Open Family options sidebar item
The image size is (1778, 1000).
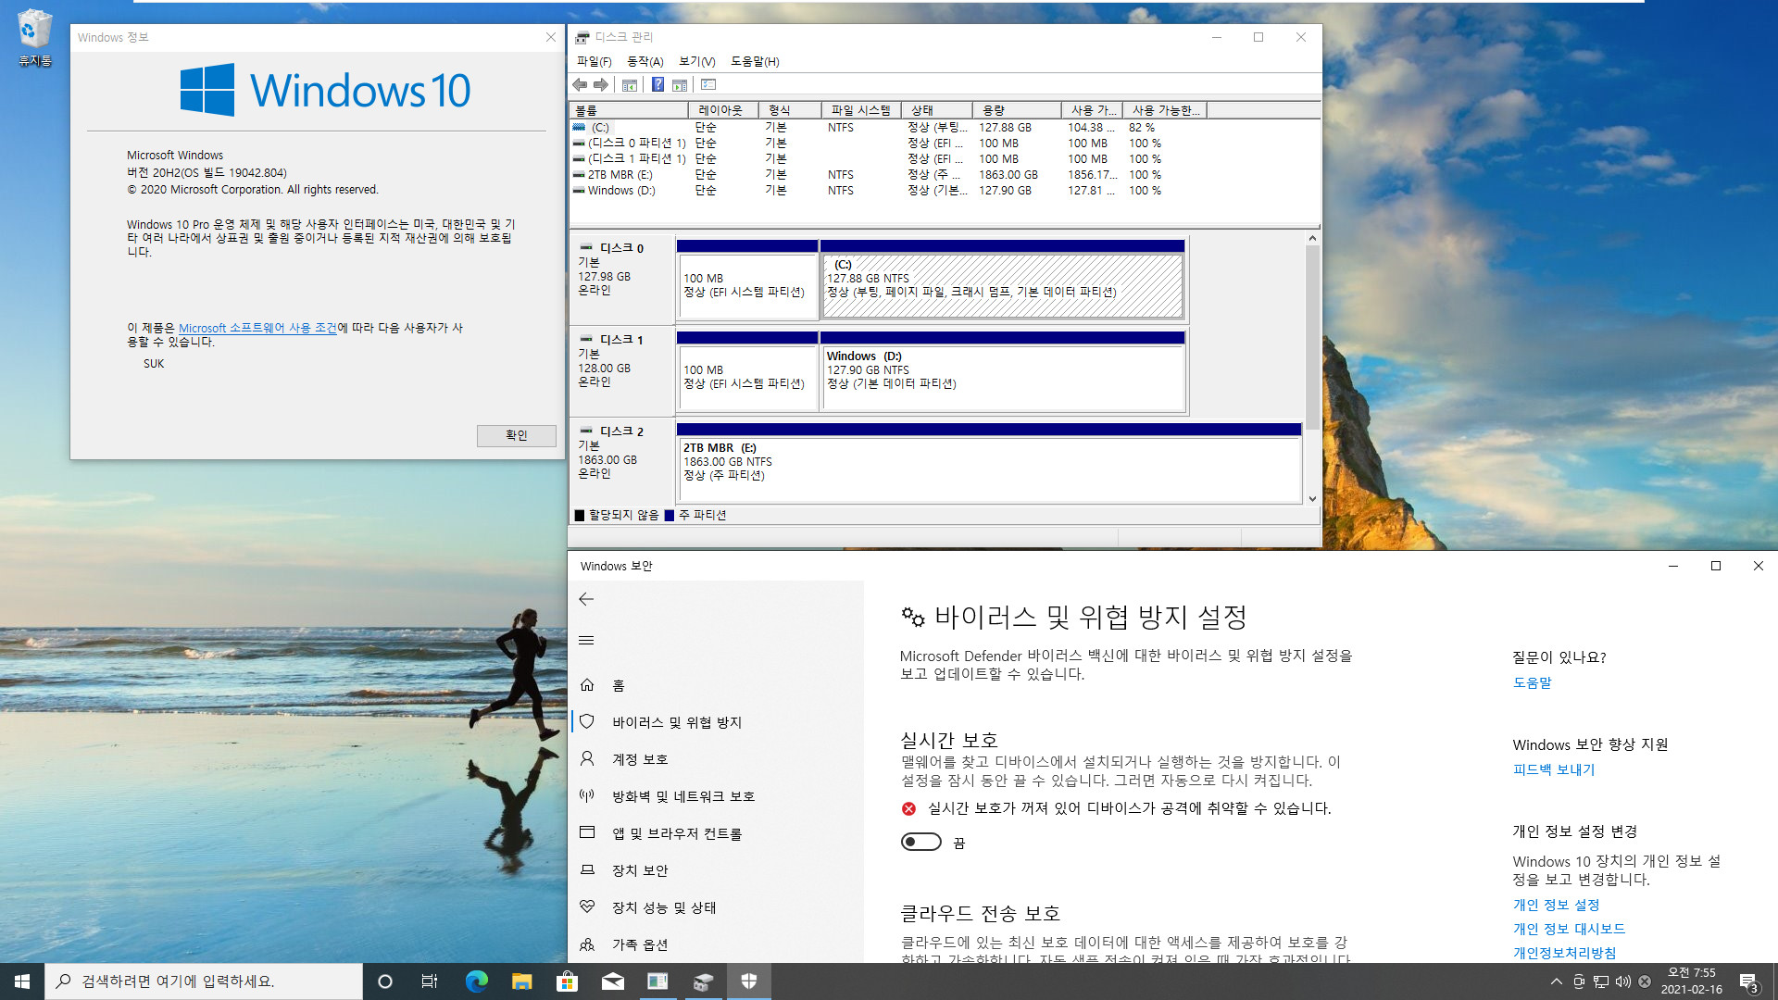716,944
